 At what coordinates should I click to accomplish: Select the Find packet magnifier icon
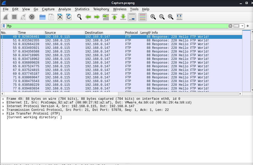pos(79,17)
